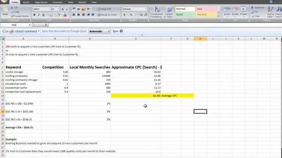282x158 pixels.
Task: Open the Google cloud connect menu
Action: [21, 31]
